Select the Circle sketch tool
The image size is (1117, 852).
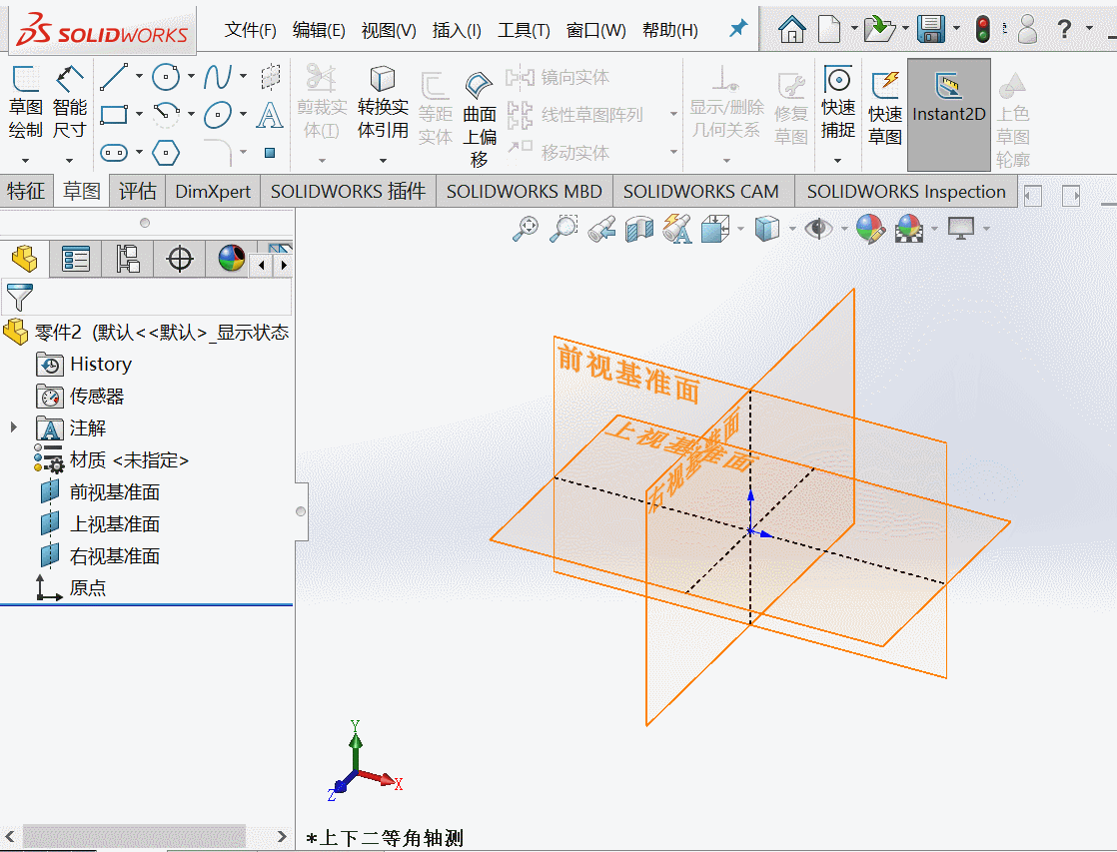166,76
